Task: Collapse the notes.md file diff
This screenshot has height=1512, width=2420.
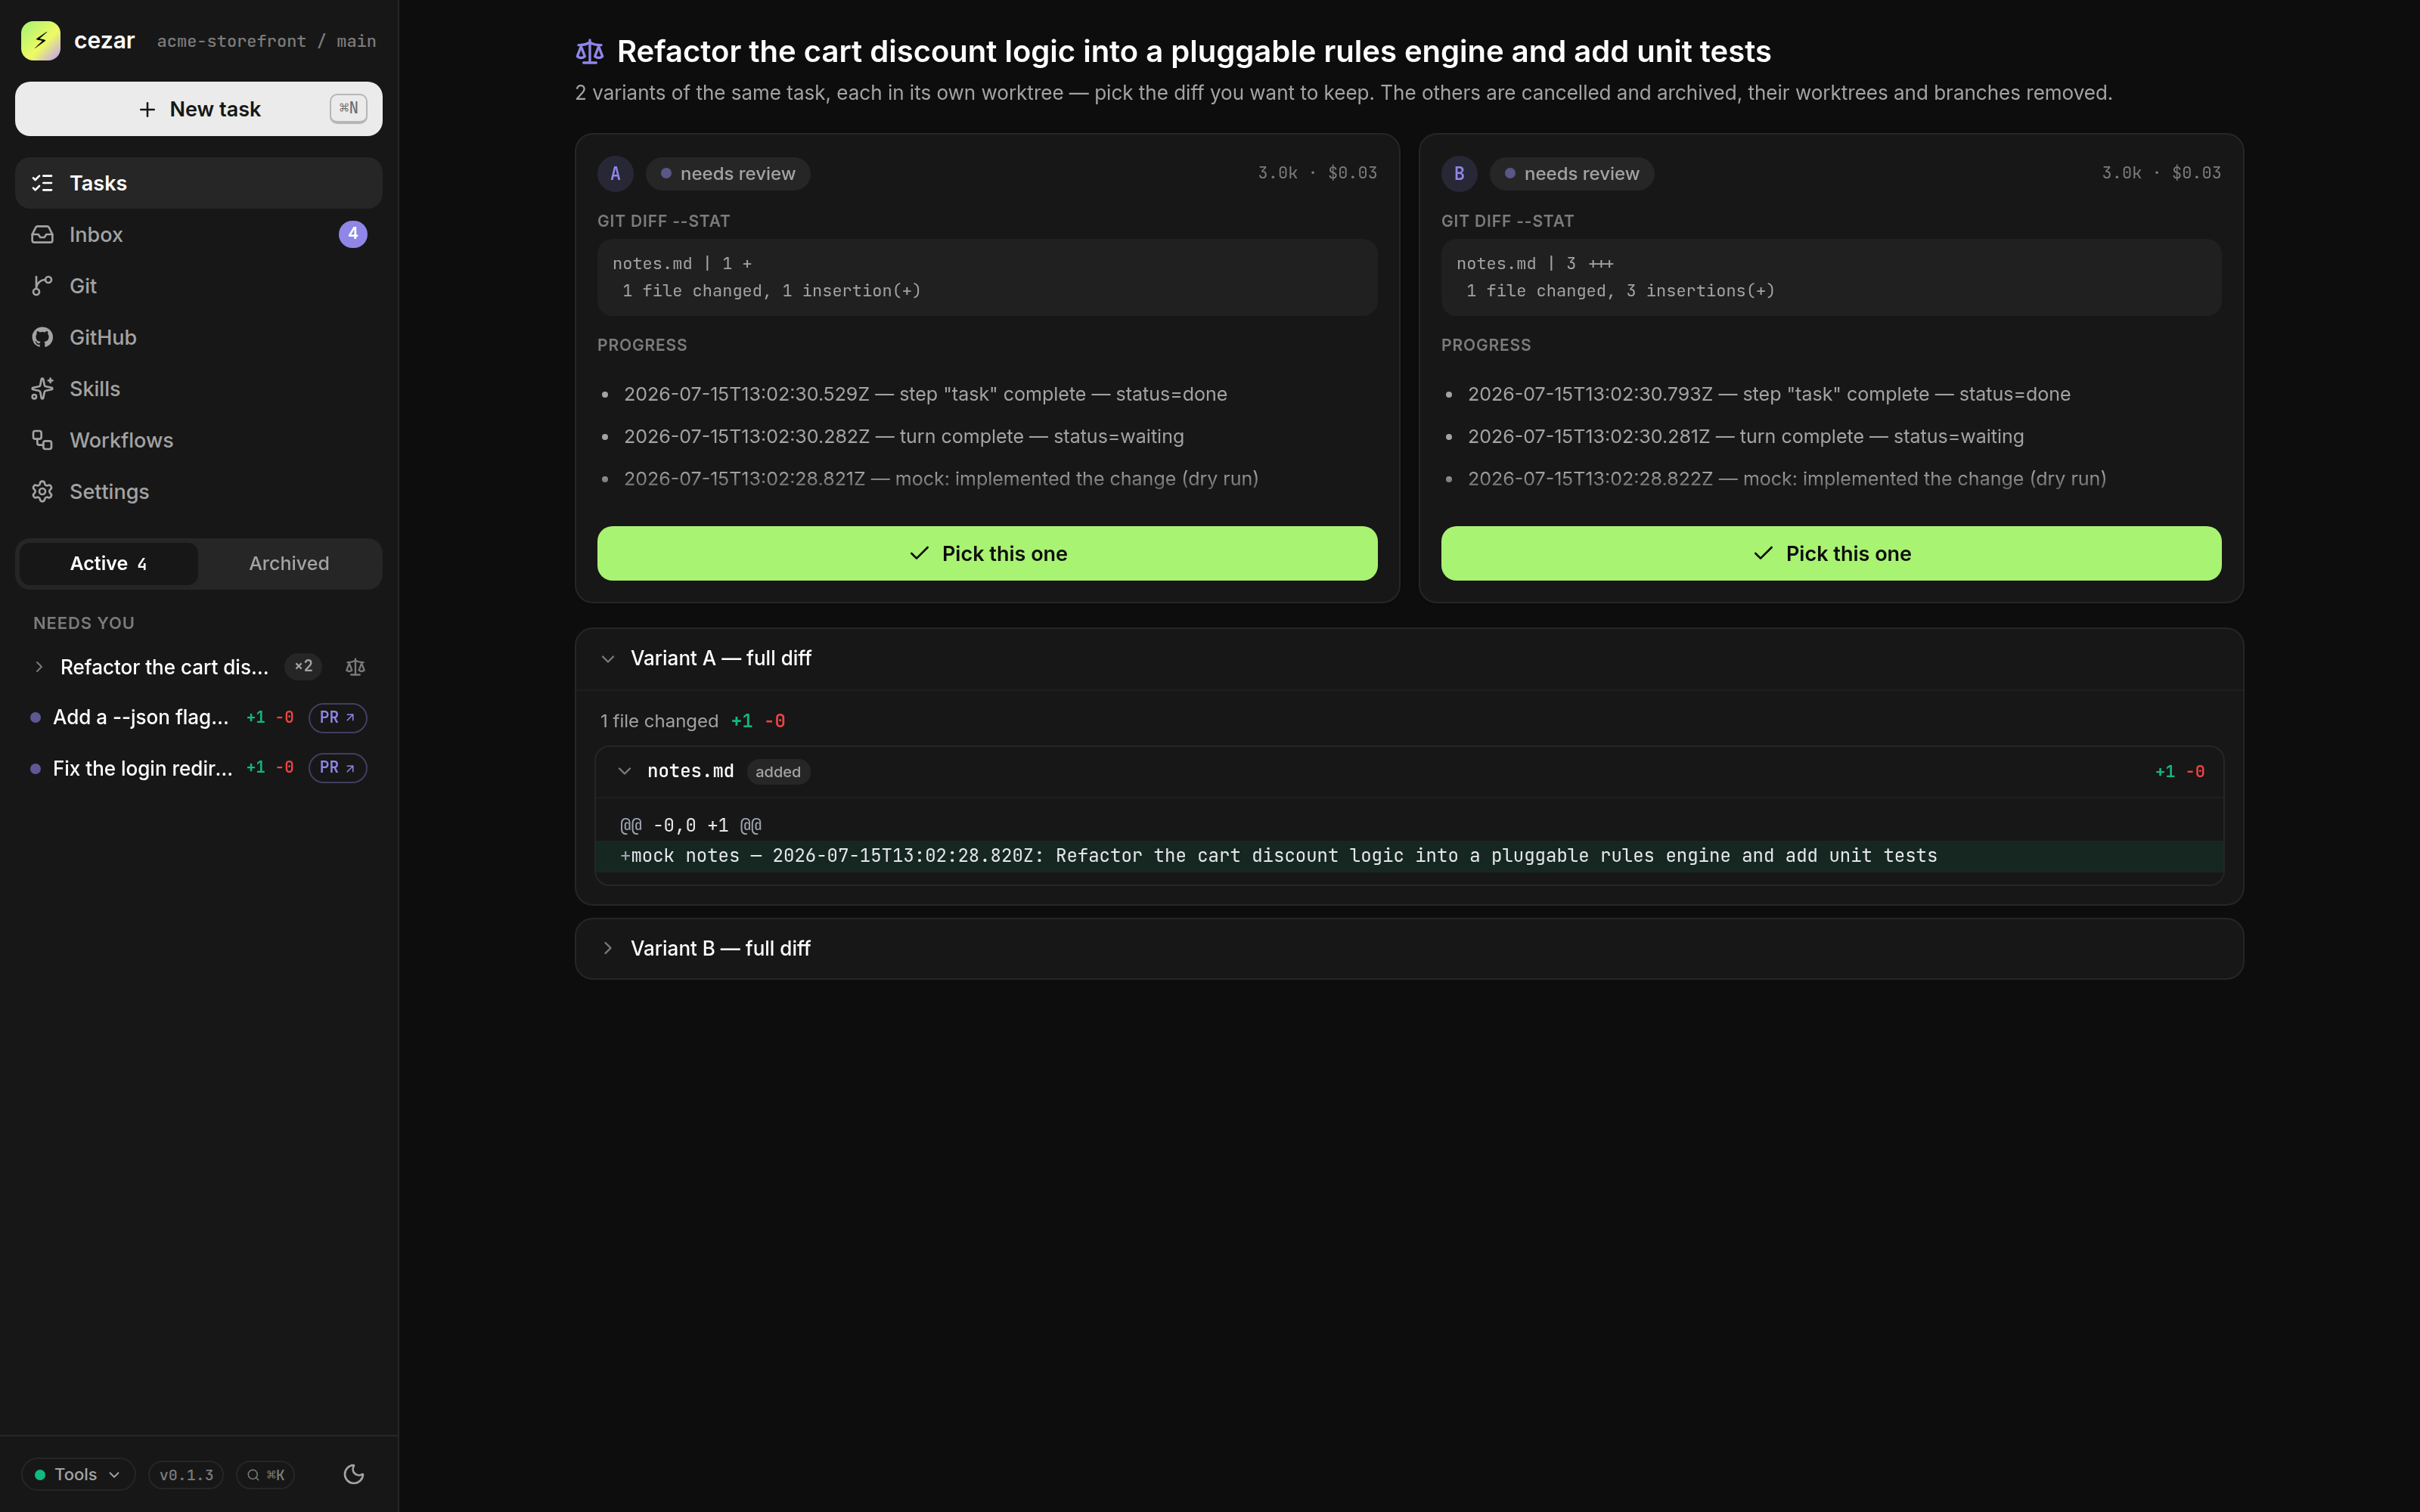Action: point(625,771)
